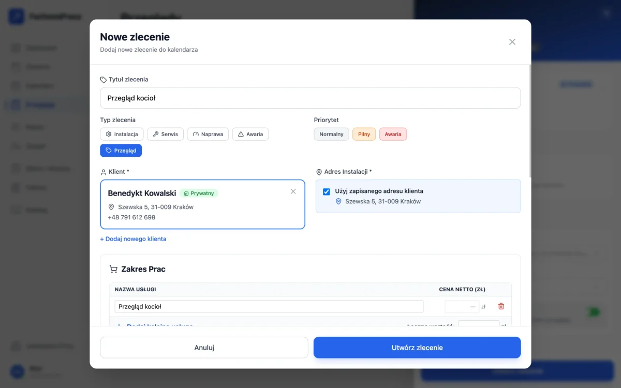Uncheck use saved client address
The height and width of the screenshot is (388, 621).
pyautogui.click(x=327, y=191)
